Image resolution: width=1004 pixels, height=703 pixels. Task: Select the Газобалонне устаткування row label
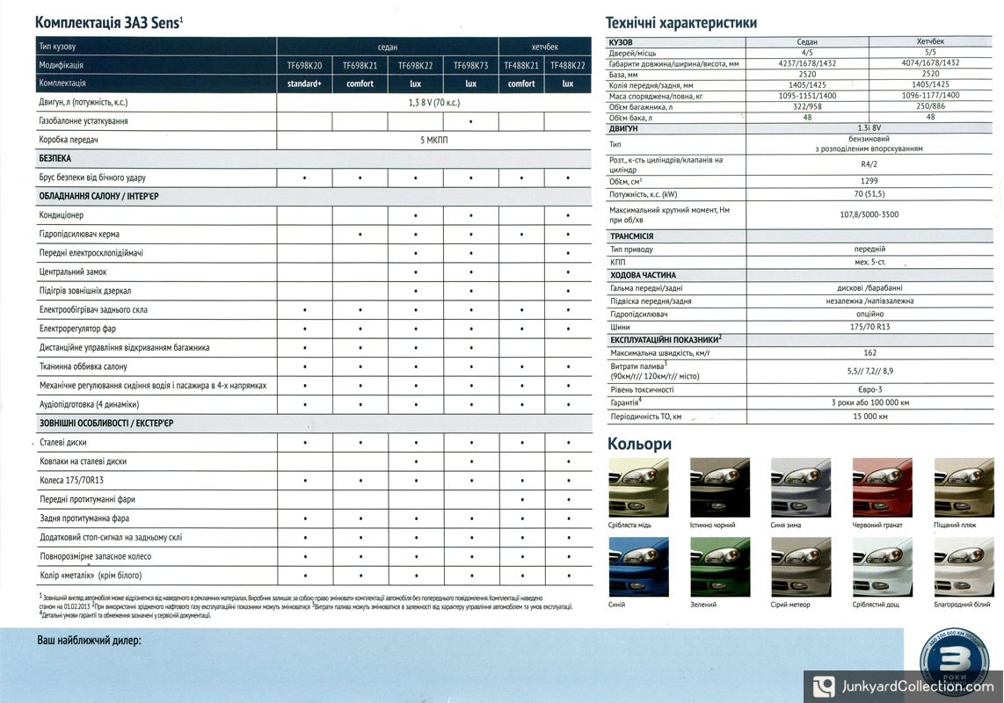click(84, 121)
